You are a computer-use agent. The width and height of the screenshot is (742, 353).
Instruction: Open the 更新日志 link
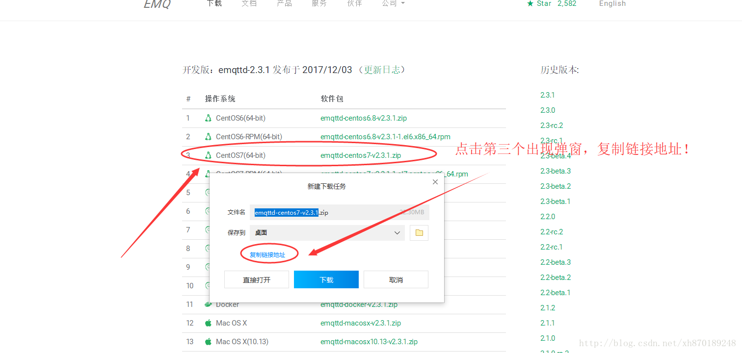(x=382, y=70)
